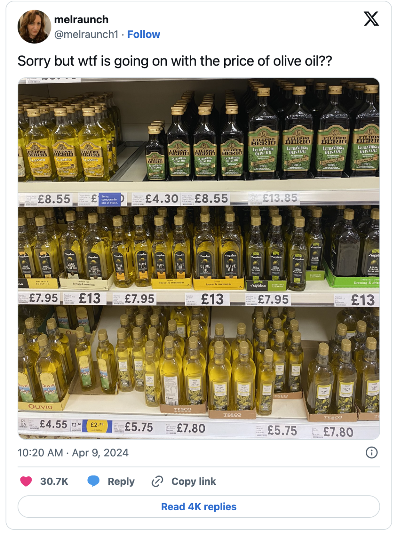Click the 30.7K likes count
The width and height of the screenshot is (397, 534).
tap(54, 481)
